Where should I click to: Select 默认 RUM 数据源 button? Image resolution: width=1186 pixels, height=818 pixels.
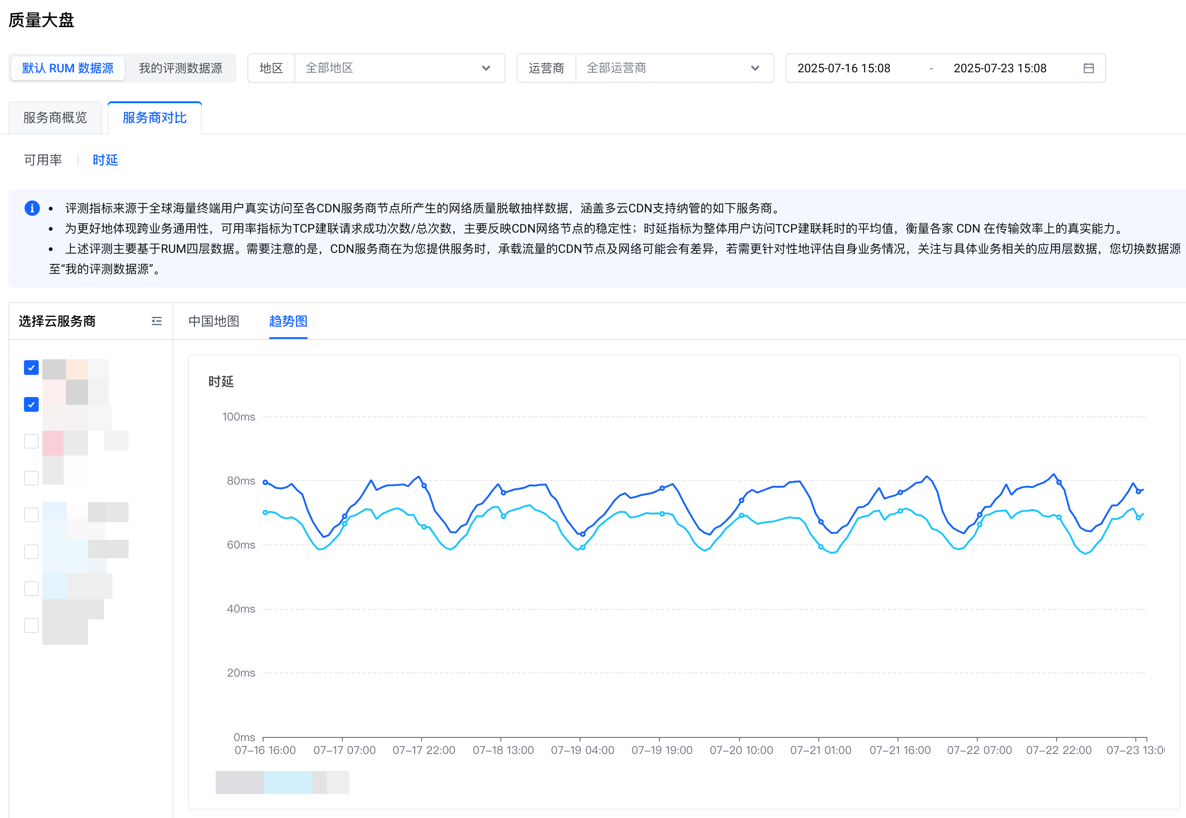click(x=68, y=68)
